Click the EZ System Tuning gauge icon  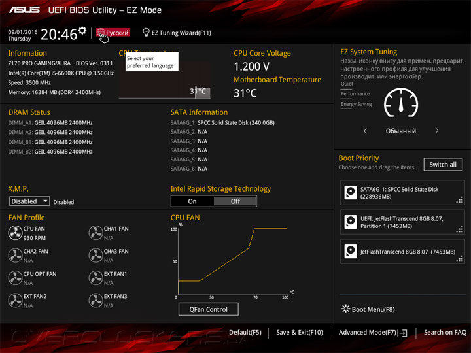click(401, 103)
